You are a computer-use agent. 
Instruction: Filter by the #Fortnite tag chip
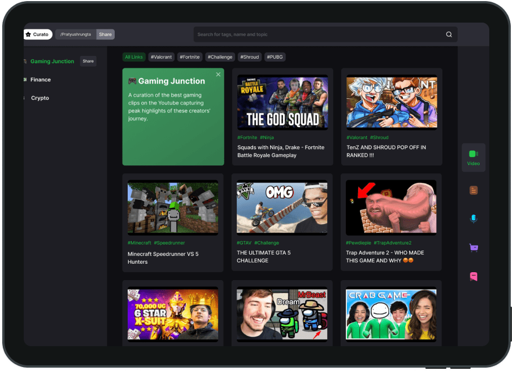190,57
